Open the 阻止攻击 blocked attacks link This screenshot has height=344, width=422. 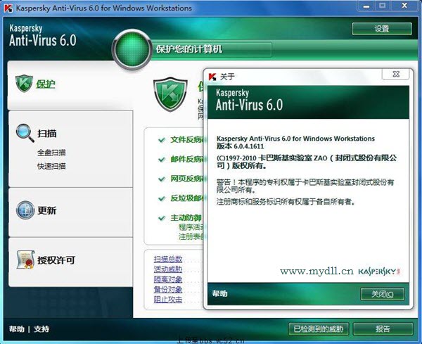pos(168,300)
